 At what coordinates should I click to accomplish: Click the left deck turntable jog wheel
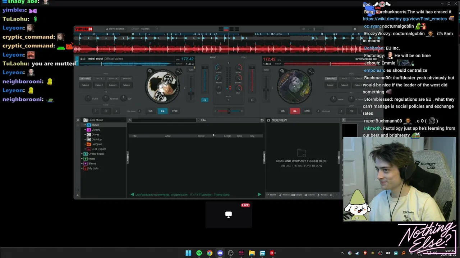click(x=162, y=86)
